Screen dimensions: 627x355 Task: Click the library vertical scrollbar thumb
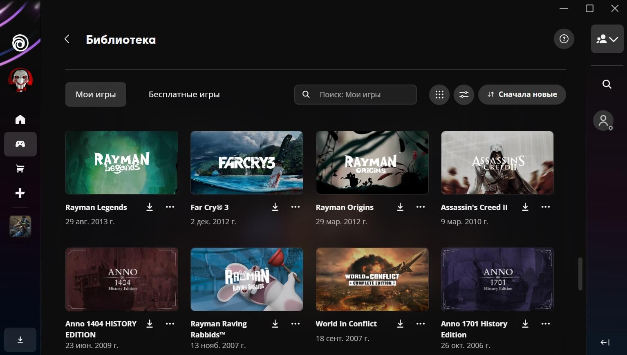click(580, 274)
